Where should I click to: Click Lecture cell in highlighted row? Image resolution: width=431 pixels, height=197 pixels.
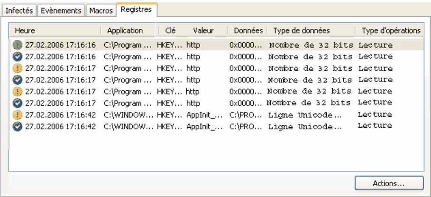click(x=375, y=45)
